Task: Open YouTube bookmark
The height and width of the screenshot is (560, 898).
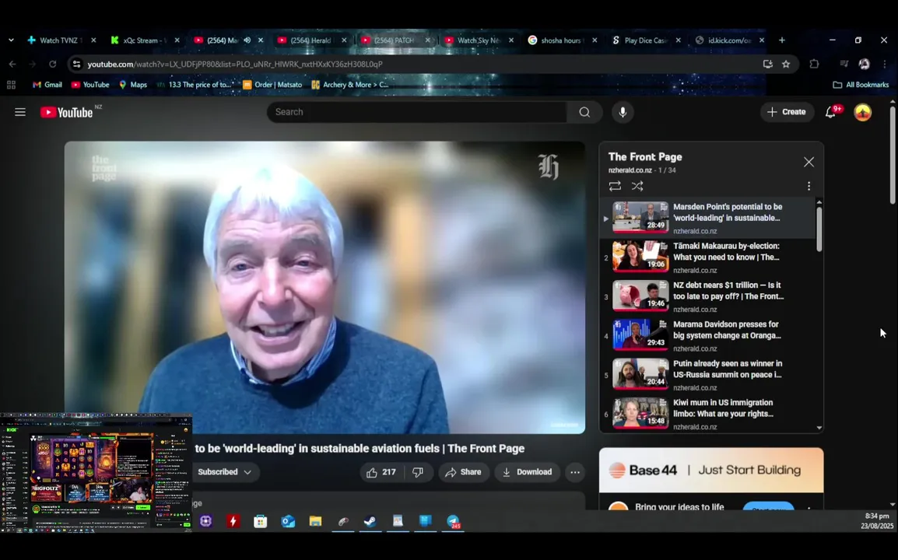Action: point(90,85)
